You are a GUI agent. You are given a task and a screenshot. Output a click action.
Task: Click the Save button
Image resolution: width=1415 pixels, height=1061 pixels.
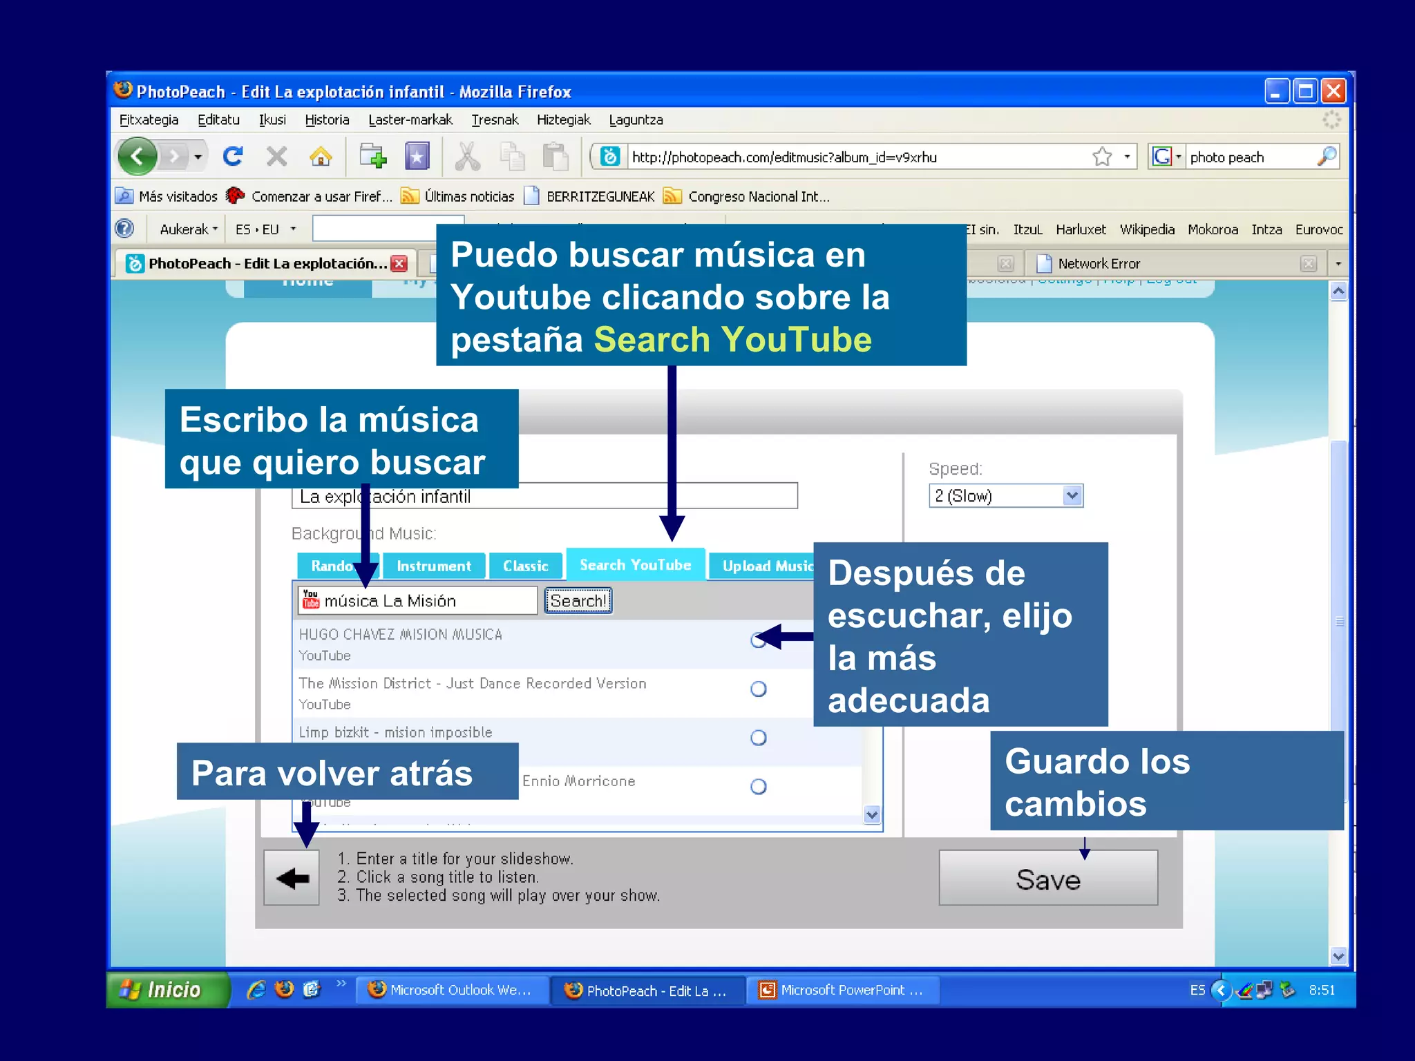1048,878
